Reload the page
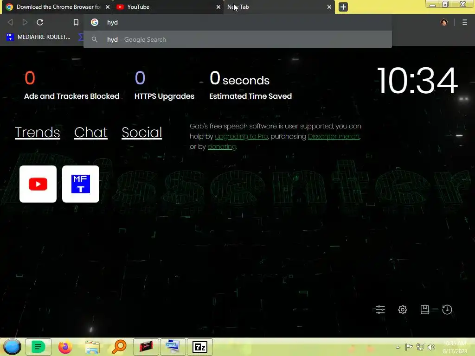Screen dimensions: 475x356 click(x=40, y=22)
